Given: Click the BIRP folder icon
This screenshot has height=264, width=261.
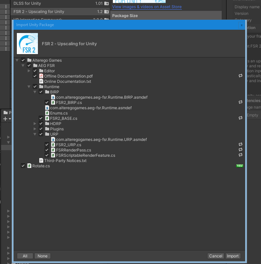Looking at the screenshot, I should click(x=47, y=92).
